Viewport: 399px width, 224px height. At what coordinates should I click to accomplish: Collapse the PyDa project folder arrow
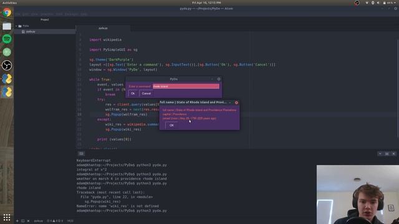(16, 26)
